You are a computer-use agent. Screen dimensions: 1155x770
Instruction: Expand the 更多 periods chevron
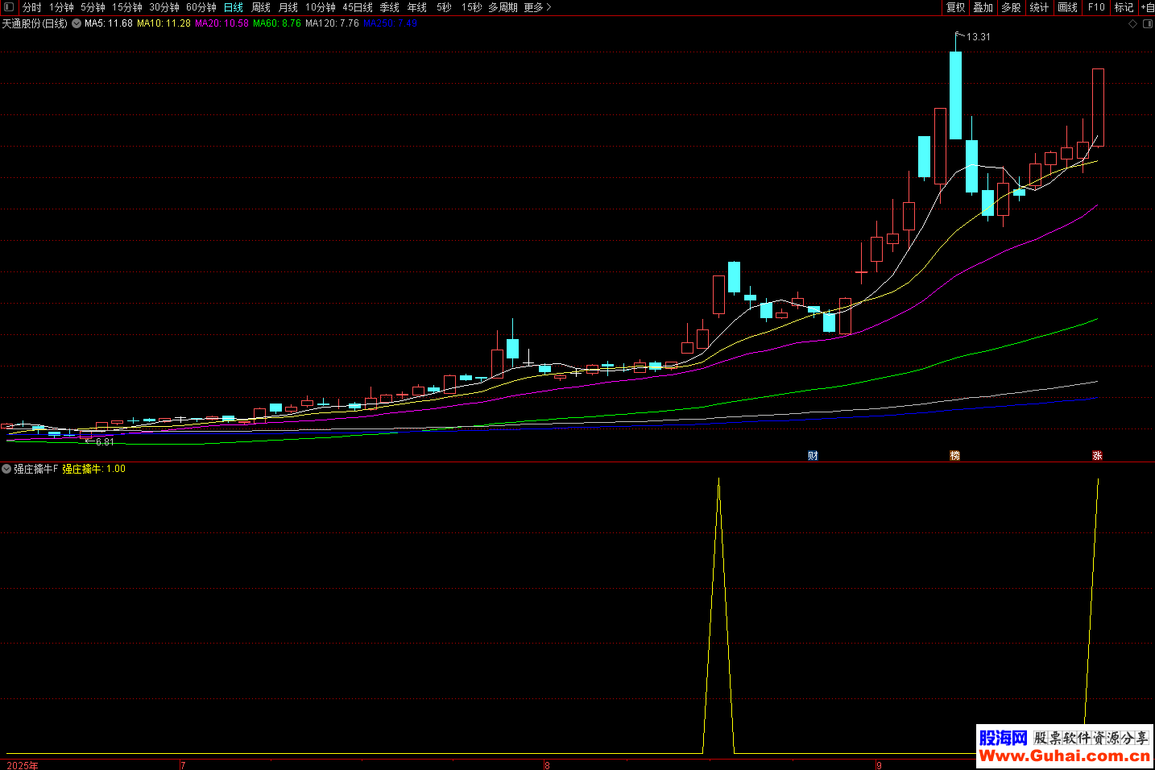tap(549, 7)
